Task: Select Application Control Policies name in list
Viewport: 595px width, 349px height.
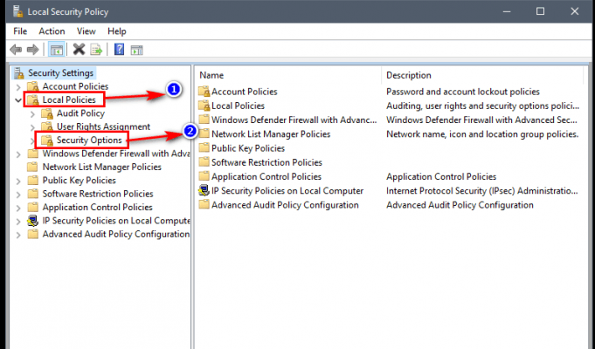Action: coord(266,176)
